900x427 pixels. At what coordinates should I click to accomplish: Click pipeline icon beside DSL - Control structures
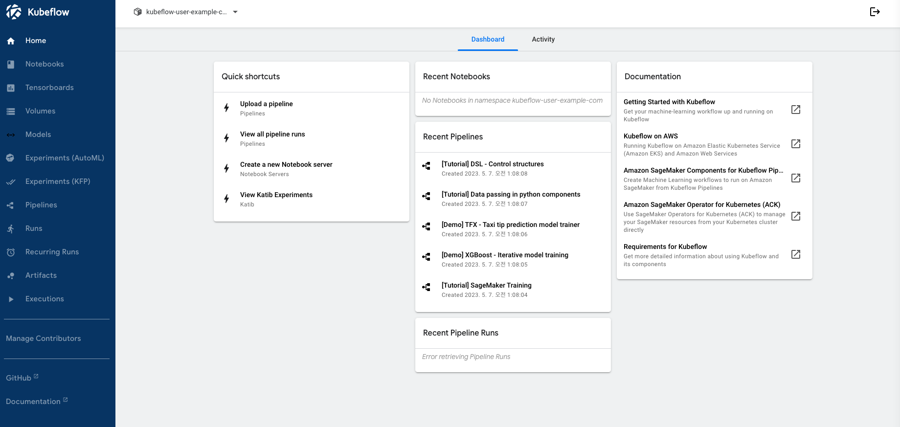(427, 166)
